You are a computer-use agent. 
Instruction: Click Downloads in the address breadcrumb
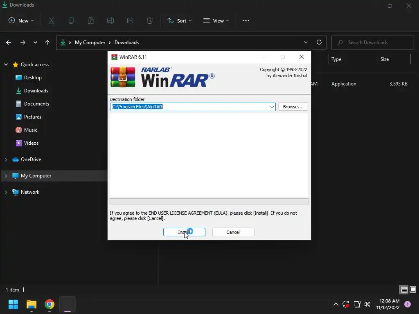[127, 43]
